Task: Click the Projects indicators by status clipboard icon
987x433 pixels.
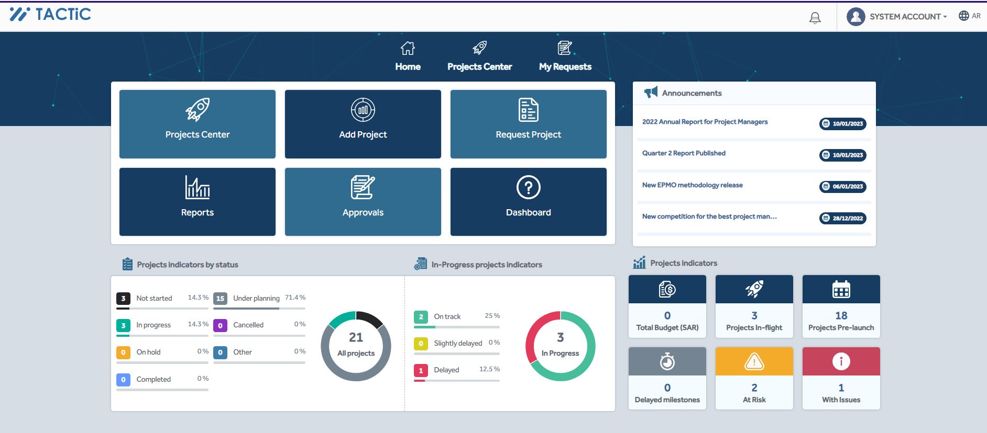Action: tap(127, 264)
